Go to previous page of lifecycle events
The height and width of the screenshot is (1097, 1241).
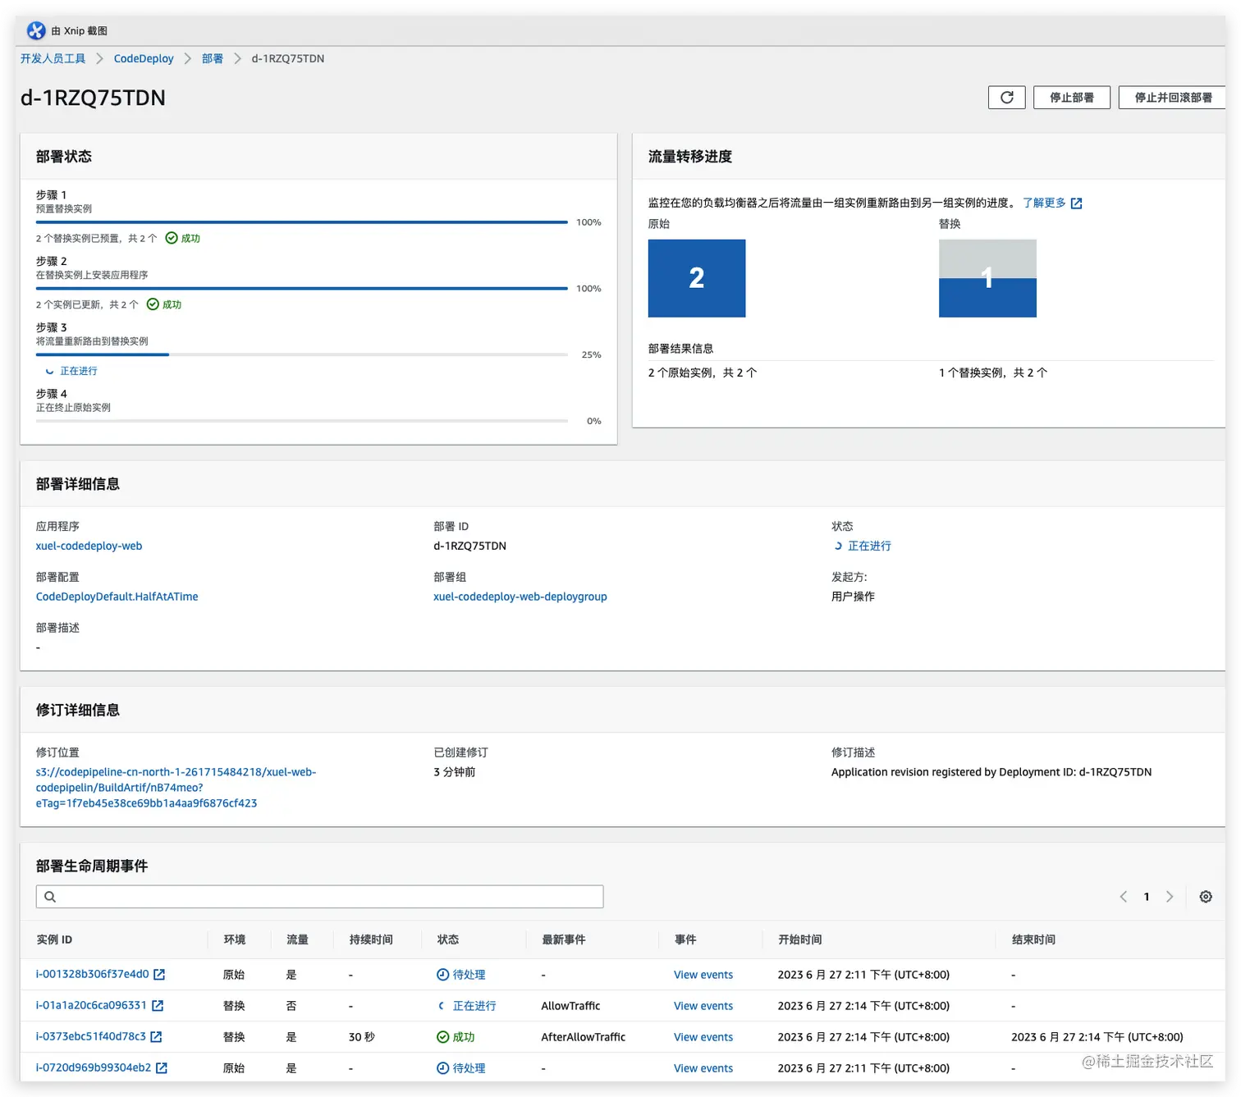[1123, 897]
